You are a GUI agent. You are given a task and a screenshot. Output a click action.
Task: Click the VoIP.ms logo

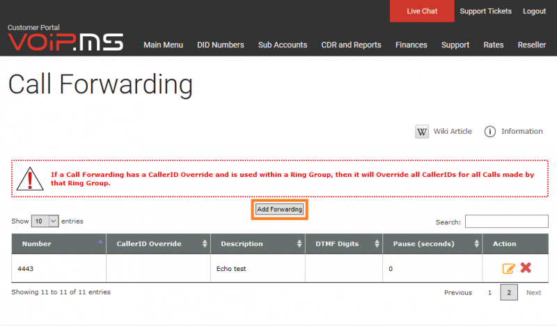tap(65, 42)
